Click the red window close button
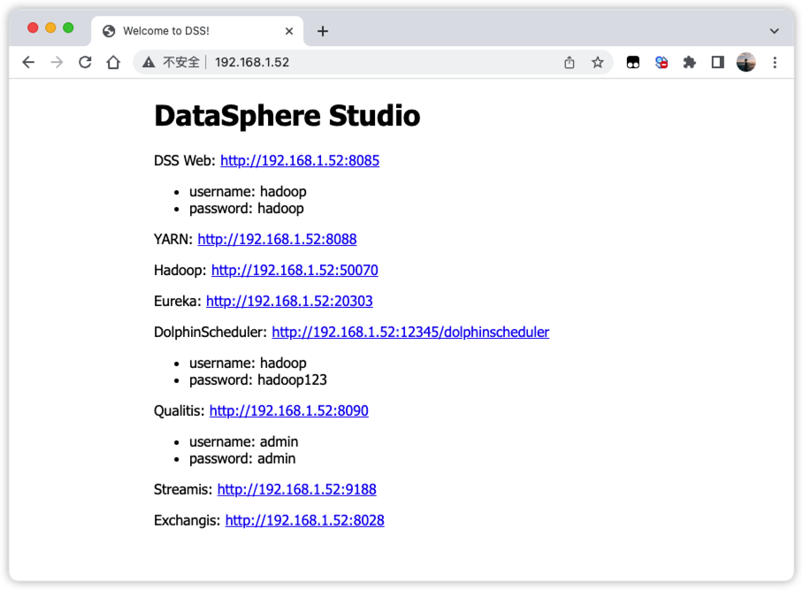Screen dimensions: 803x590 (33, 27)
